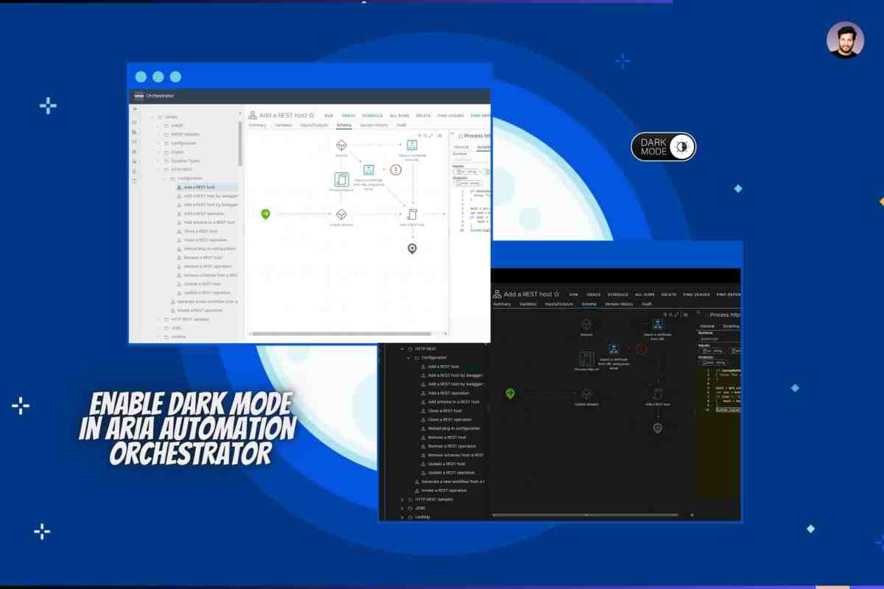Expand HTTP-REST Samples in the dark tree
Screen dimensions: 884x589
[x=402, y=499]
